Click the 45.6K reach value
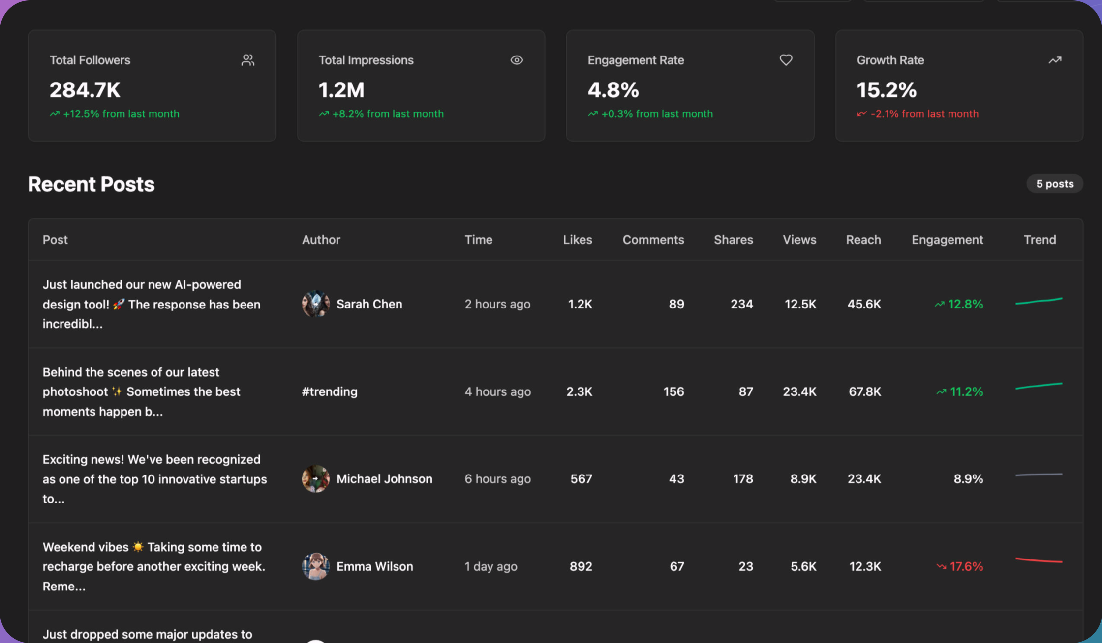The width and height of the screenshot is (1102, 643). pyautogui.click(x=864, y=304)
